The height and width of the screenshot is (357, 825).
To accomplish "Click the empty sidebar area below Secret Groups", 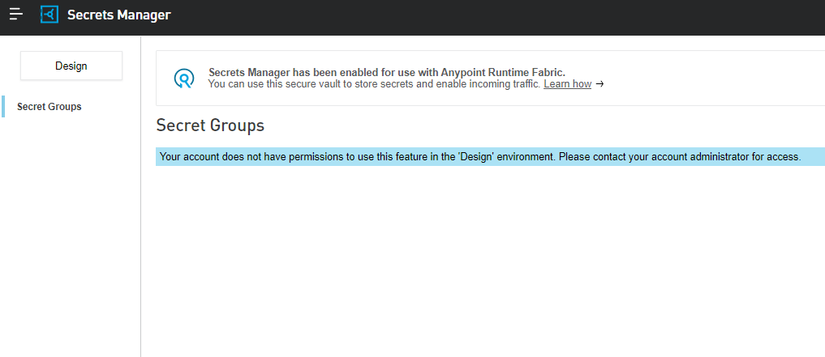I will tap(71, 243).
